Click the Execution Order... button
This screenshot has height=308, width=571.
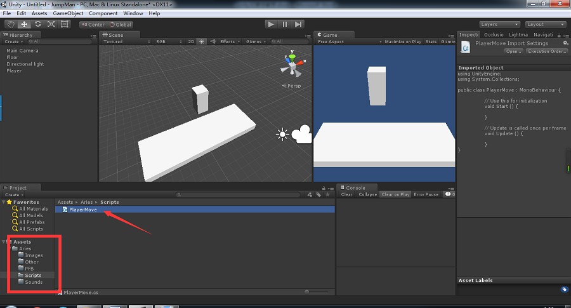point(547,51)
